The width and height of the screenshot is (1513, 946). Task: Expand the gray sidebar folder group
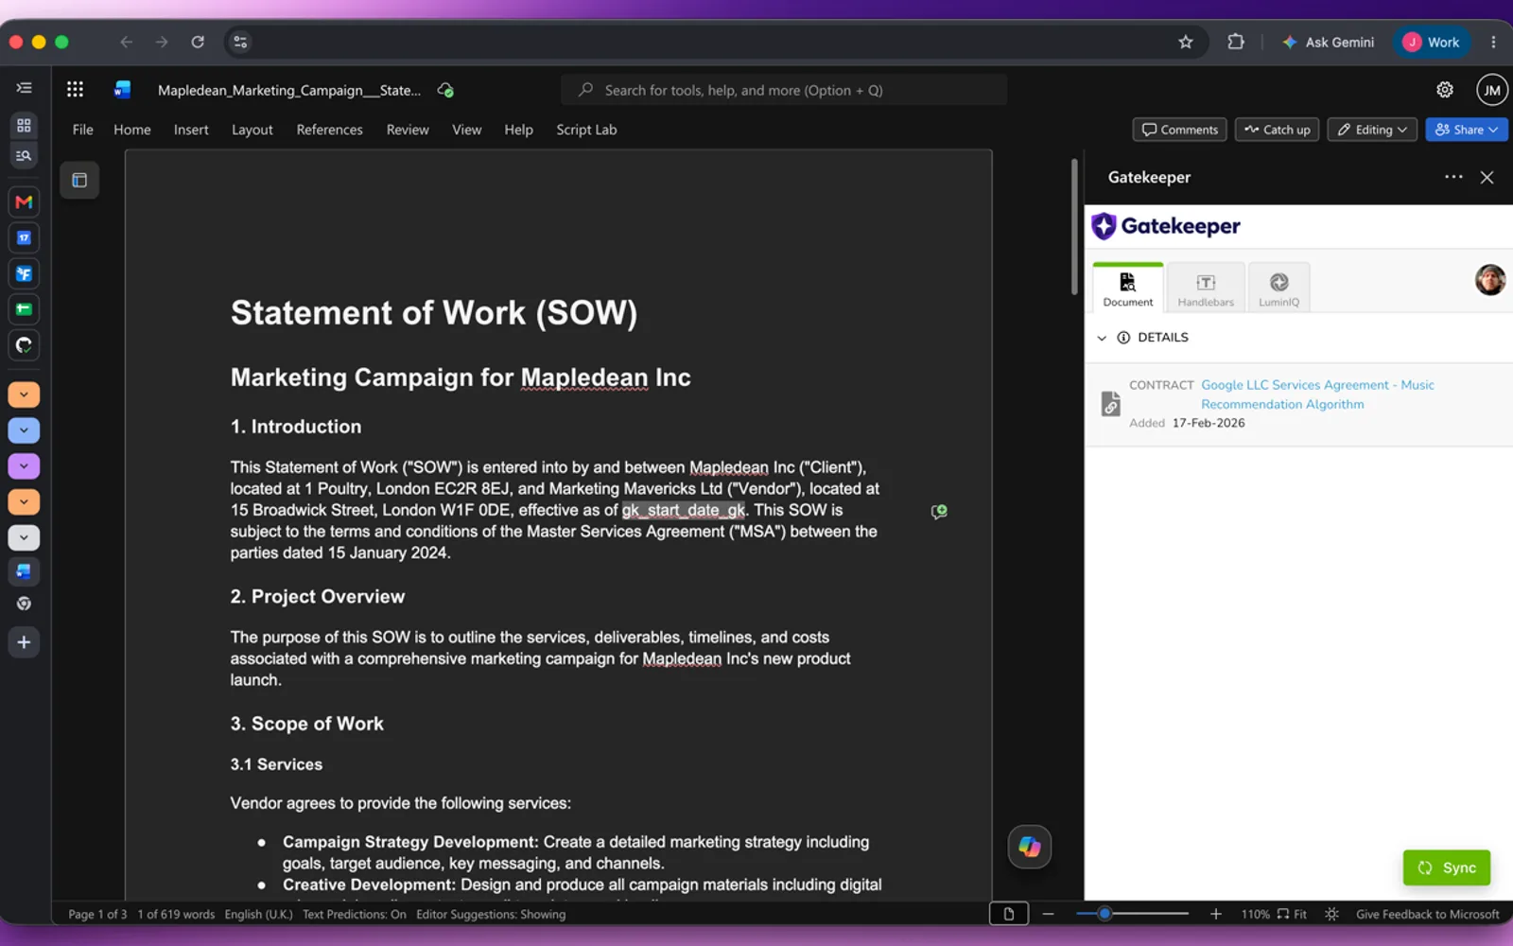tap(24, 537)
